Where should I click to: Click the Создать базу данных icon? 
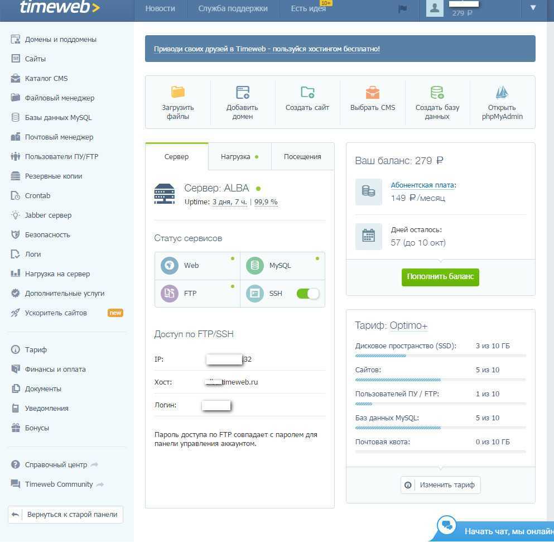pyautogui.click(x=437, y=92)
